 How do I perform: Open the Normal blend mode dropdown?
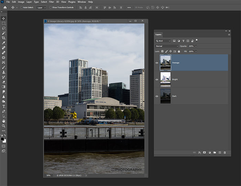[167, 46]
